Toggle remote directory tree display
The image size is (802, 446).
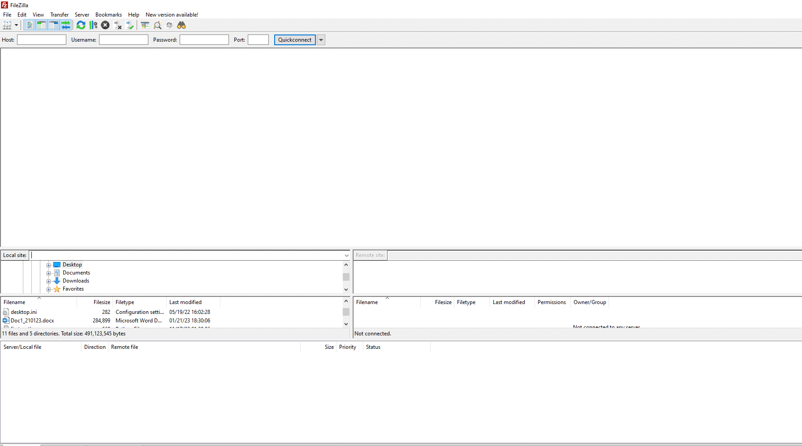tap(53, 25)
